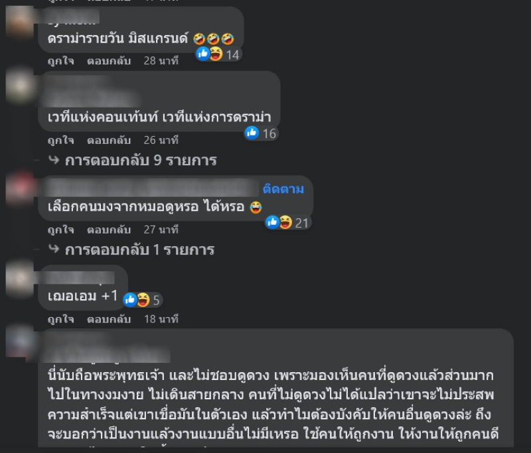Open the 28 นาที timestamp link

point(161,61)
